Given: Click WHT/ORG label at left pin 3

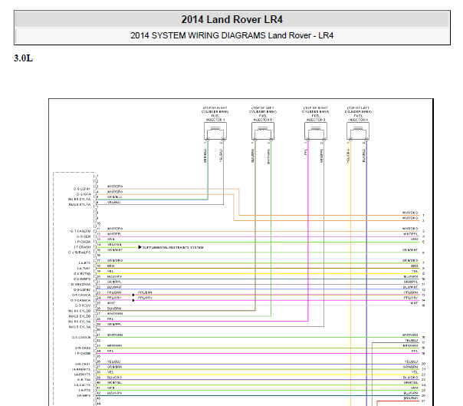Looking at the screenshot, I should (x=115, y=186).
